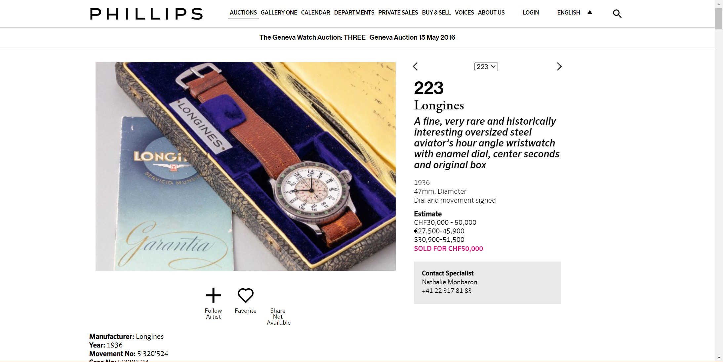This screenshot has height=362, width=723.
Task: Open the Departments menu
Action: (354, 13)
